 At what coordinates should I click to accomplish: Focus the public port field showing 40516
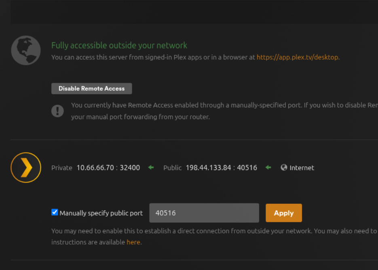click(x=204, y=213)
